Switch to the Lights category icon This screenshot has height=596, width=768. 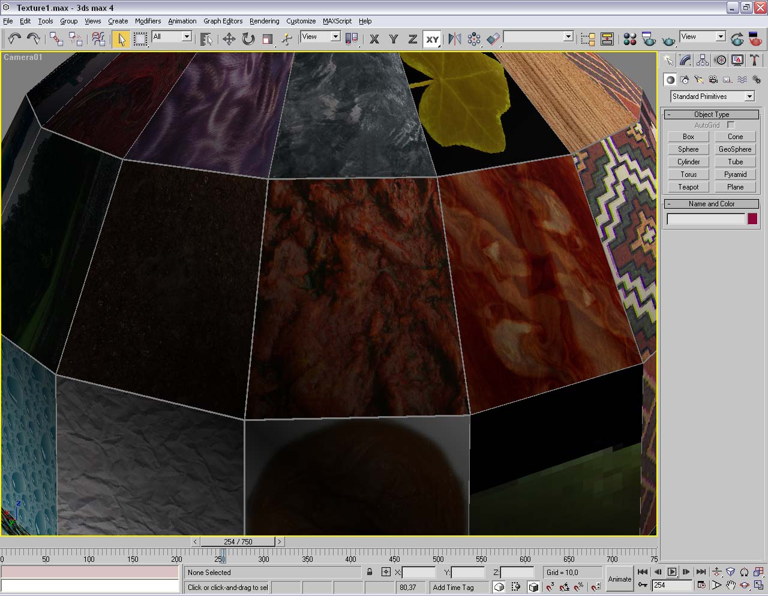(x=698, y=79)
